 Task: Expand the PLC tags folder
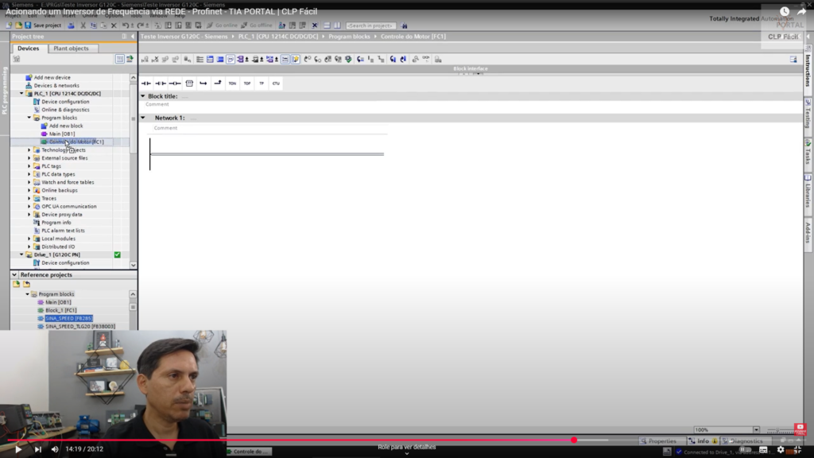(29, 166)
